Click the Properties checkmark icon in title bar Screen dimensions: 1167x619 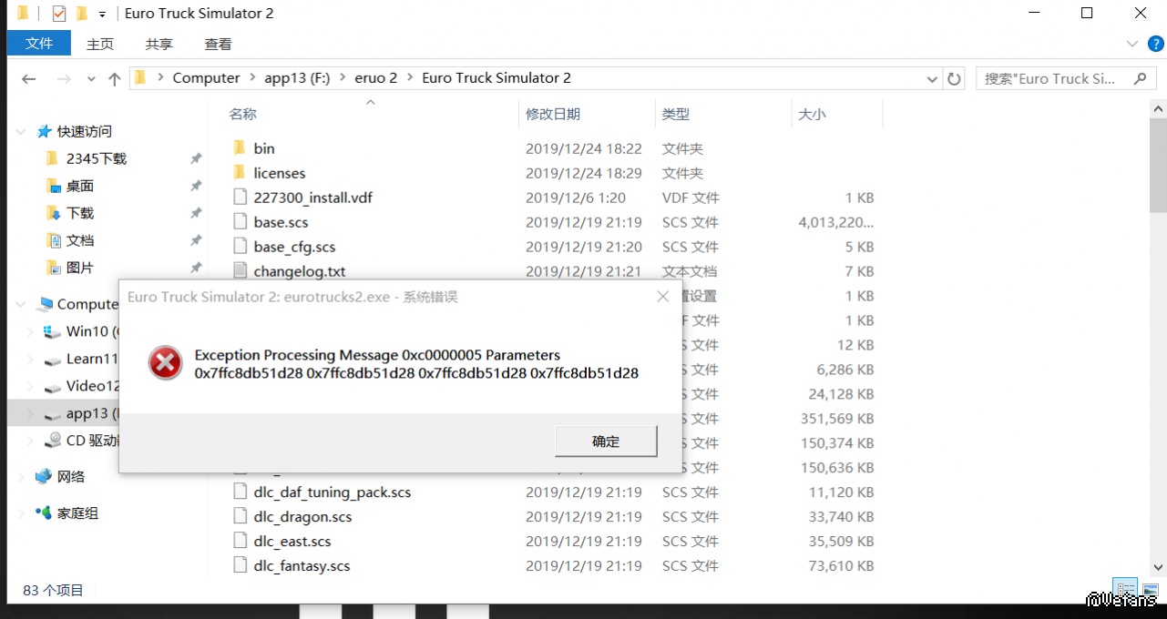[59, 14]
